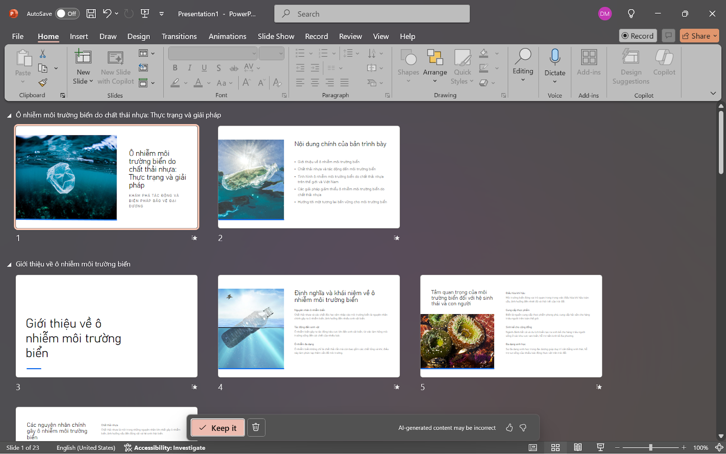This screenshot has height=454, width=726.
Task: Start slide show from status bar icon
Action: tap(600, 448)
